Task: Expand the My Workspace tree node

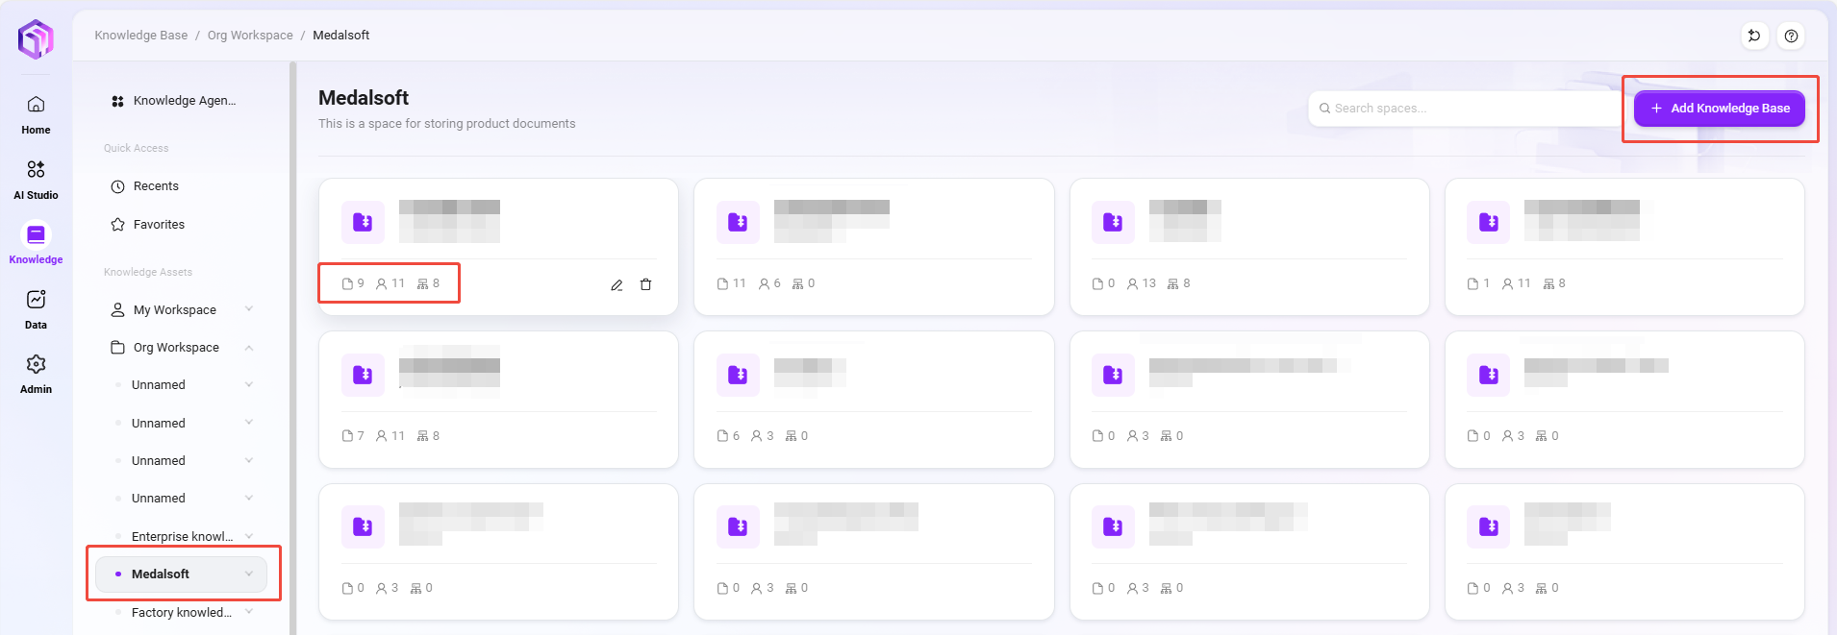Action: click(249, 309)
